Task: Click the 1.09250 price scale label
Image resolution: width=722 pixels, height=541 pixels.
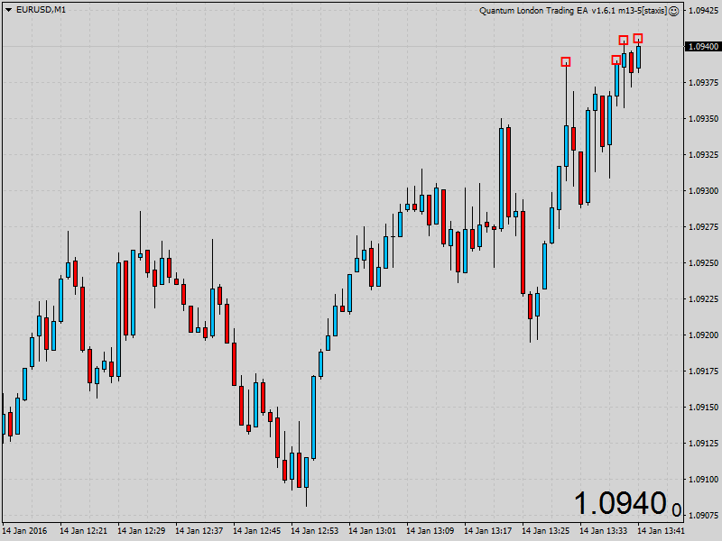Action: click(704, 263)
